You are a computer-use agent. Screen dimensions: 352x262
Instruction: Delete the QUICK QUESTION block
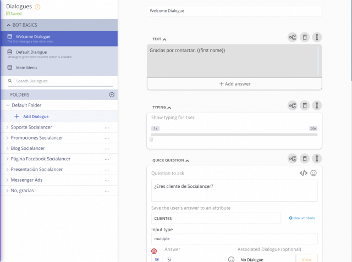[305, 158]
